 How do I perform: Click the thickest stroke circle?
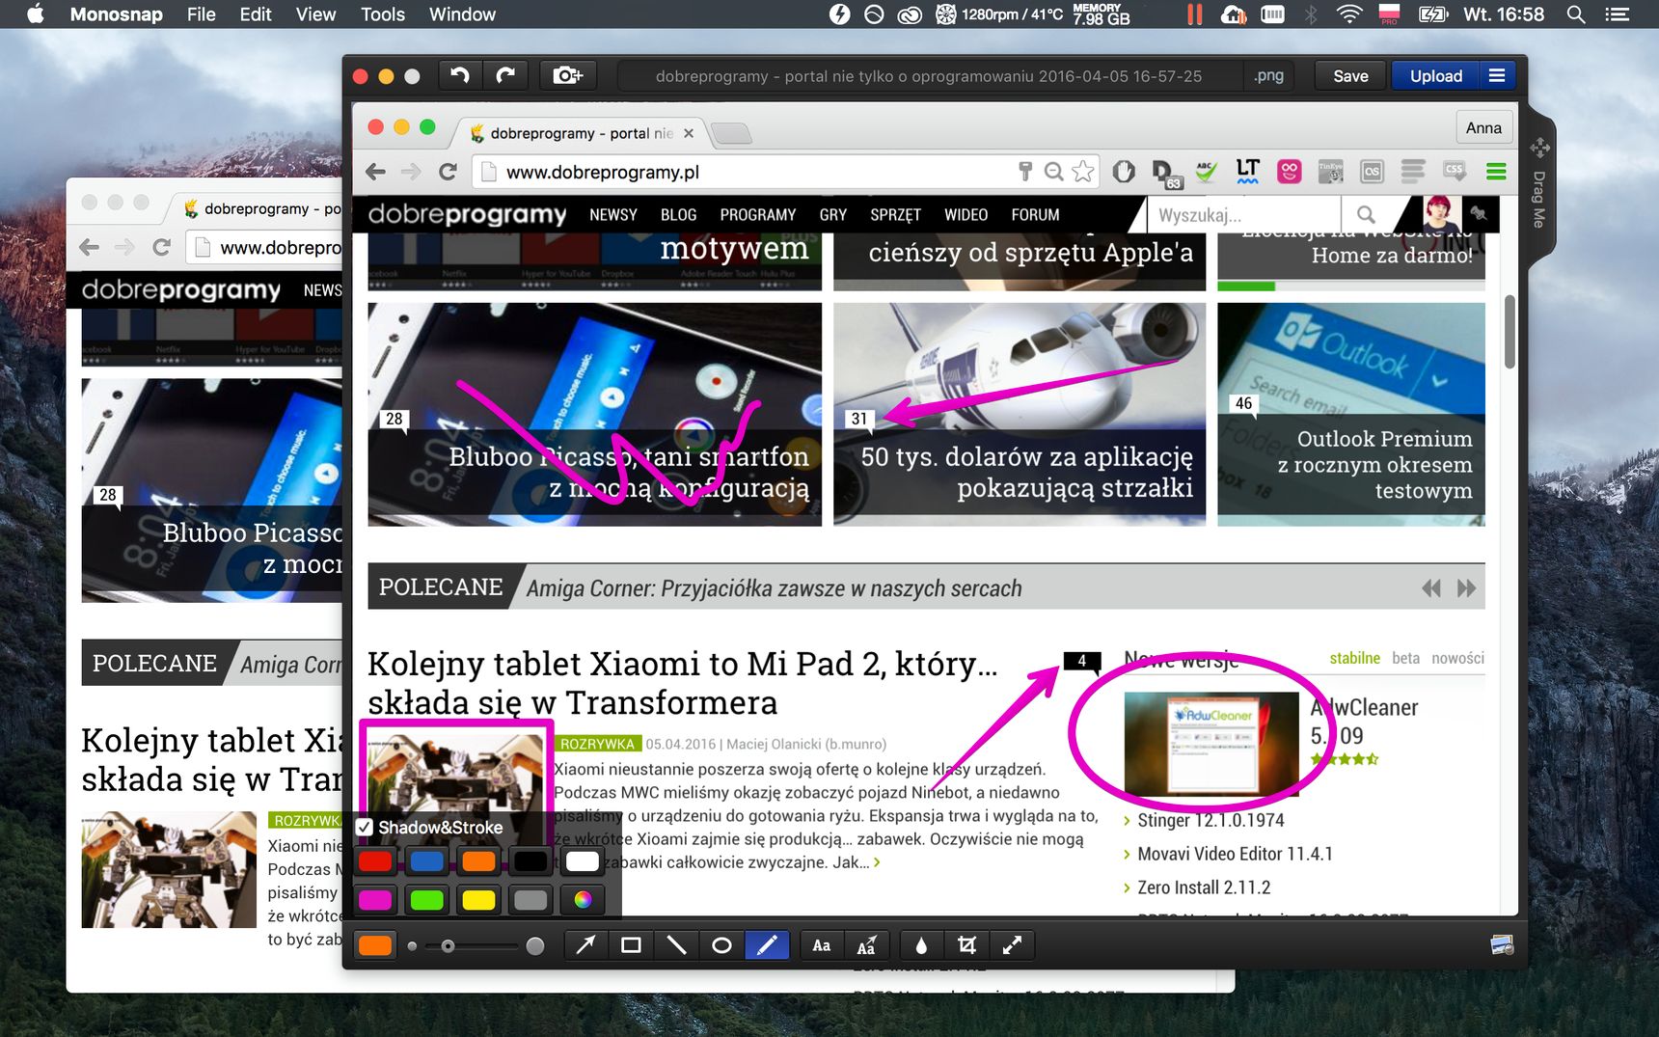(x=535, y=946)
